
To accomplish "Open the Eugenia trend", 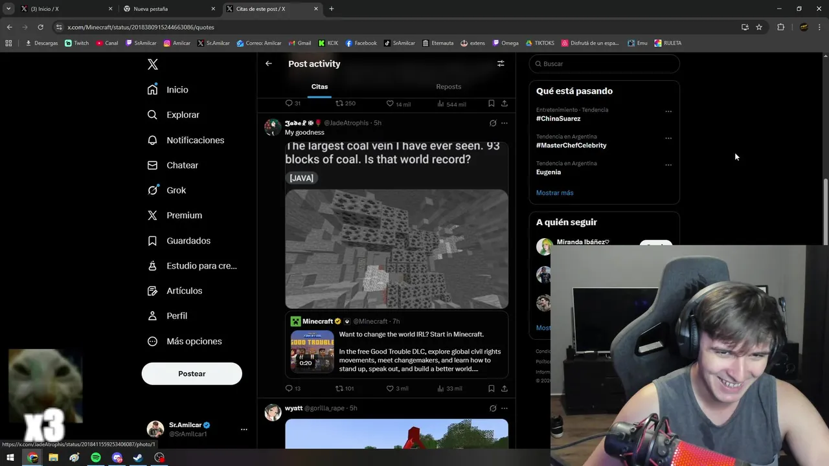I will [x=549, y=172].
